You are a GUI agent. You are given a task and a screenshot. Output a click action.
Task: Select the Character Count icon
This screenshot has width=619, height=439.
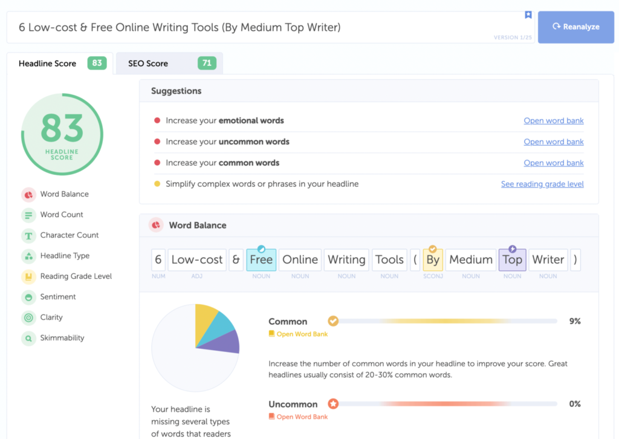point(28,235)
